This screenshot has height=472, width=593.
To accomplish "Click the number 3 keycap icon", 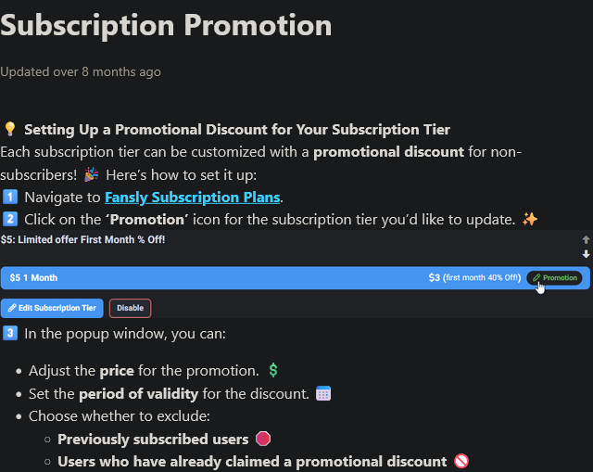I will tap(10, 332).
